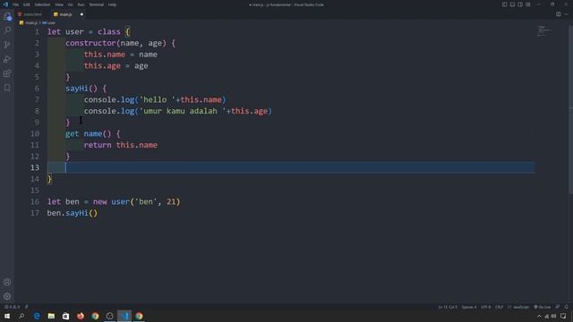Open Microsoft Store from taskbar
The image size is (573, 322).
(65, 316)
